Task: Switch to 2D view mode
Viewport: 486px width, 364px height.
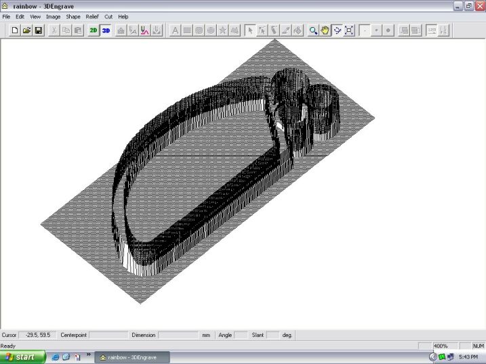Action: 94,30
